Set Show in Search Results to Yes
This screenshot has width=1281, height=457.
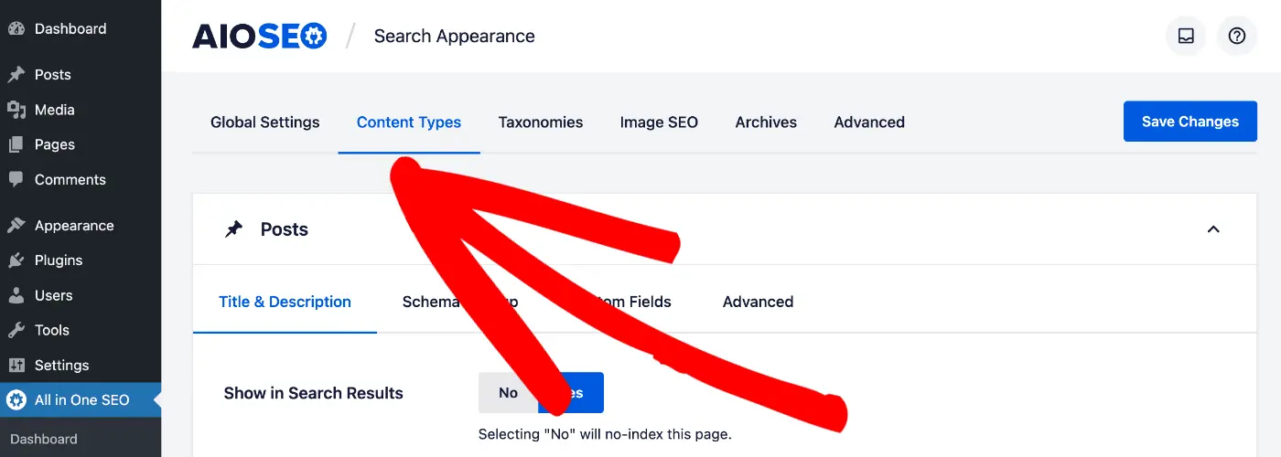pos(571,393)
